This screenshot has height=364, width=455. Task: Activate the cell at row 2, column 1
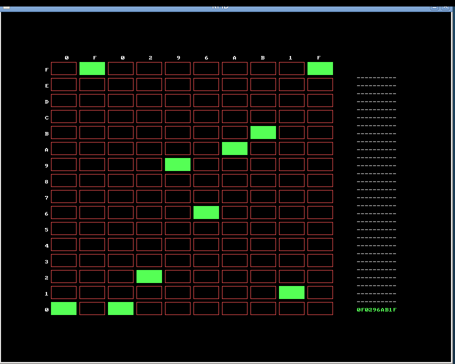291,276
